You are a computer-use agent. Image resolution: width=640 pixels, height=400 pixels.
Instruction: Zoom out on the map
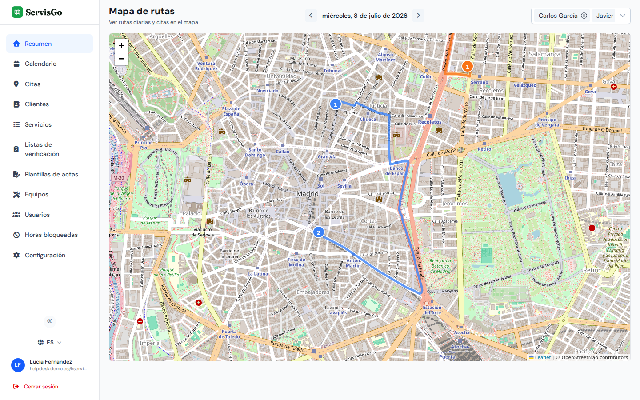point(121,59)
